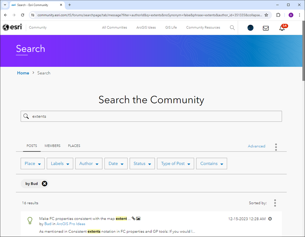View site information icon in address bar
The width and height of the screenshot is (305, 237).
point(33,15)
